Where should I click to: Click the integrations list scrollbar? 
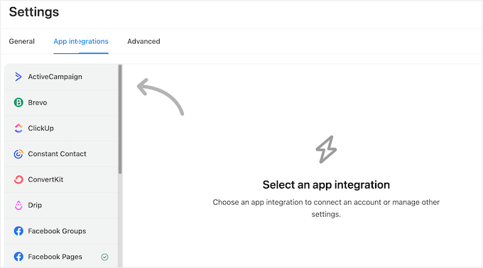[x=120, y=119]
